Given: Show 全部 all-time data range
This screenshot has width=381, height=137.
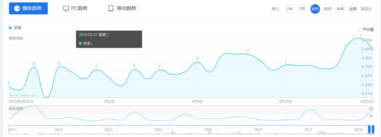Looking at the screenshot, I should [353, 9].
